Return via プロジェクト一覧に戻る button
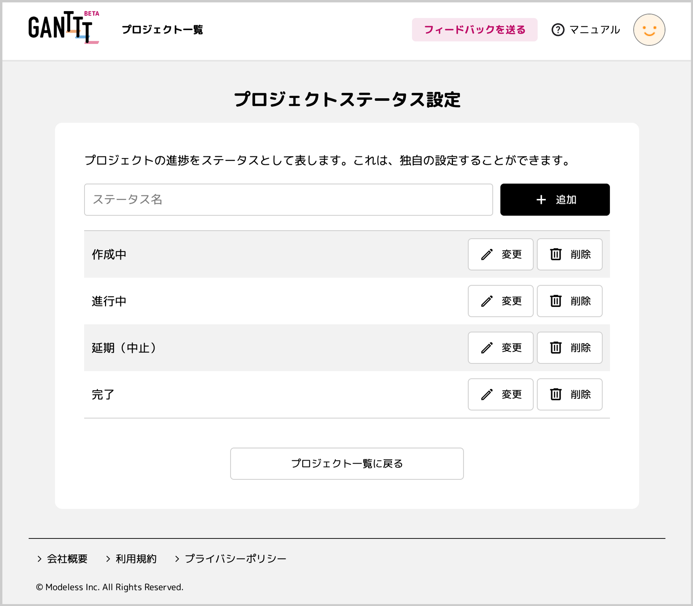The image size is (693, 606). (x=347, y=464)
